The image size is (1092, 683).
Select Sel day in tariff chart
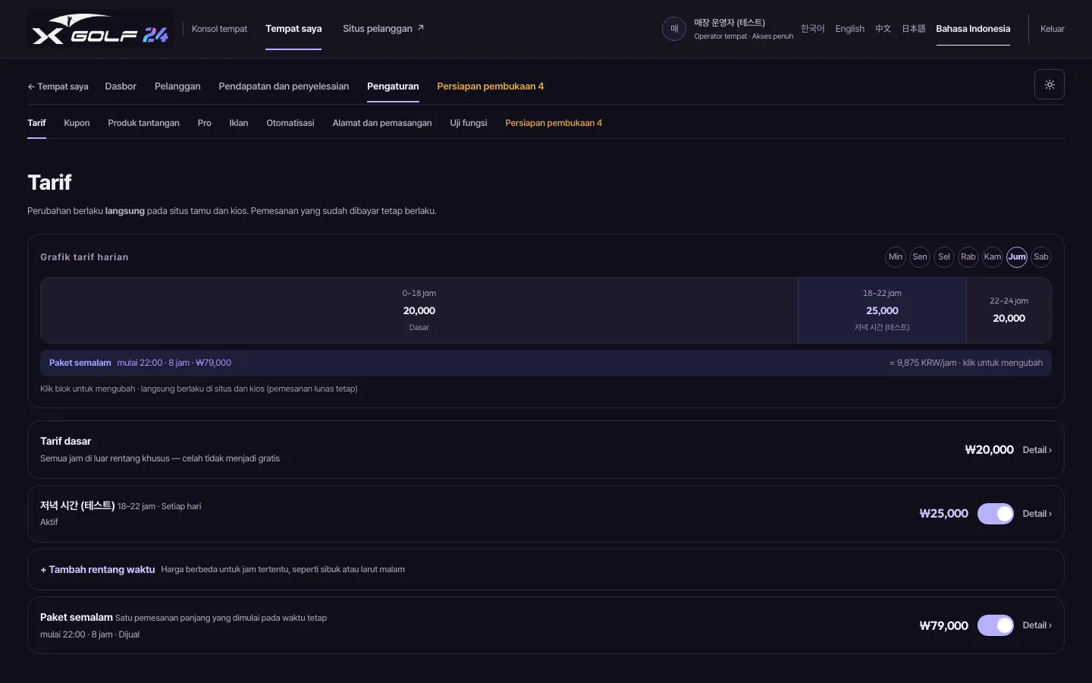(944, 257)
